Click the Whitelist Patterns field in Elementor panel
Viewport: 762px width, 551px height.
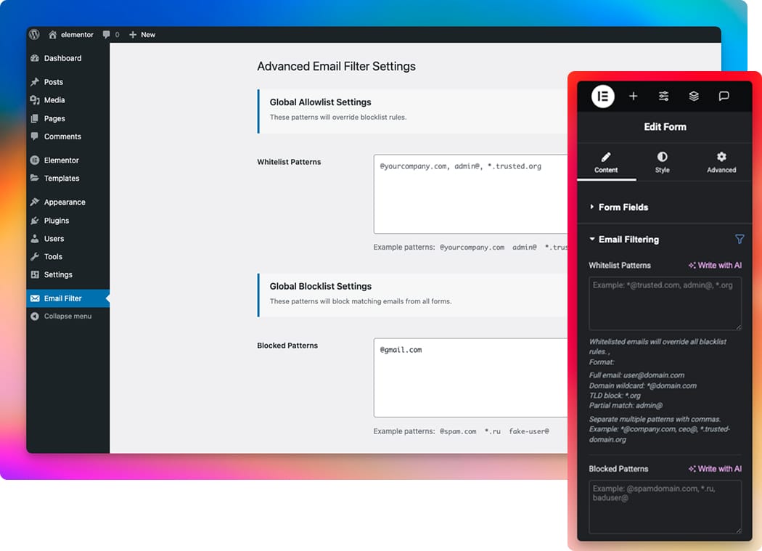click(665, 303)
